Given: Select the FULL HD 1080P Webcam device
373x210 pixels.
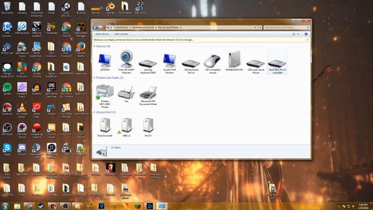Looking at the screenshot, I should (x=126, y=62).
